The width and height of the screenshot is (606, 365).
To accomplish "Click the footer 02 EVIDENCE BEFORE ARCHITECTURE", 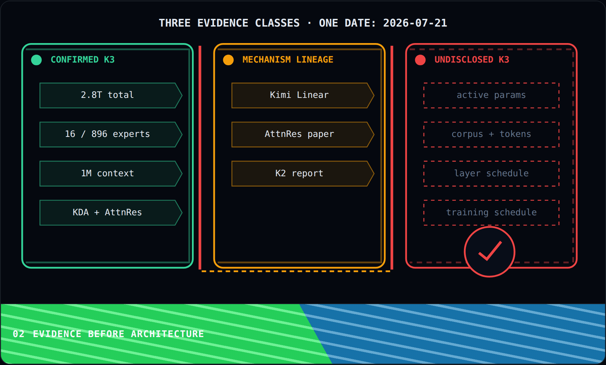I will 108,334.
